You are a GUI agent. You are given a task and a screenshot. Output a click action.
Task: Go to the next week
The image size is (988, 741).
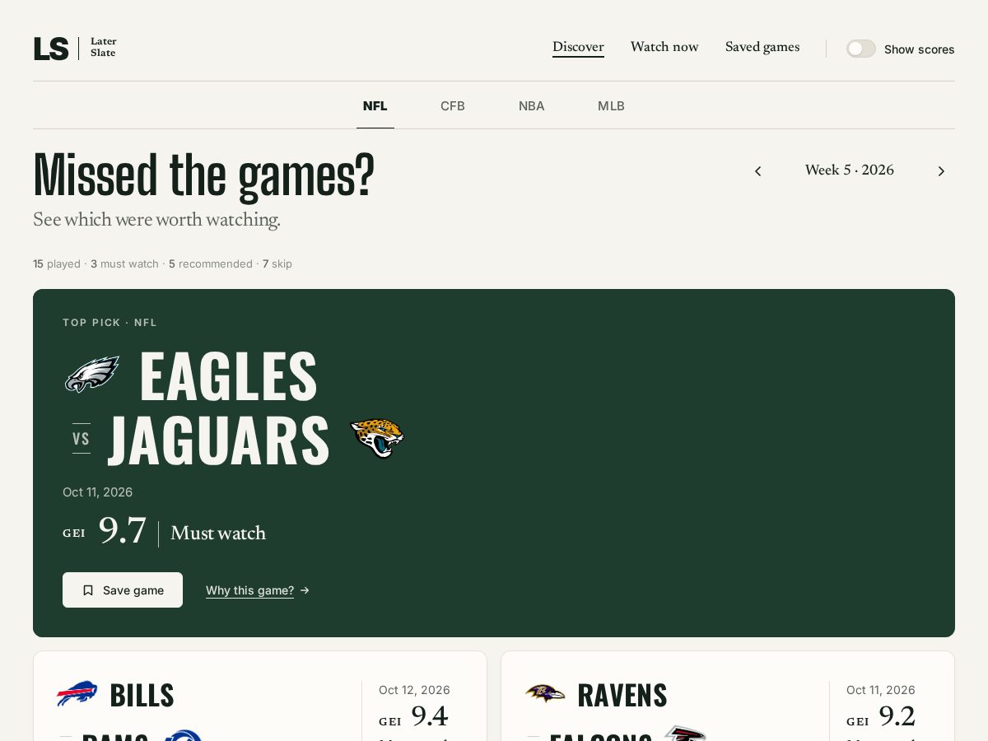941,171
